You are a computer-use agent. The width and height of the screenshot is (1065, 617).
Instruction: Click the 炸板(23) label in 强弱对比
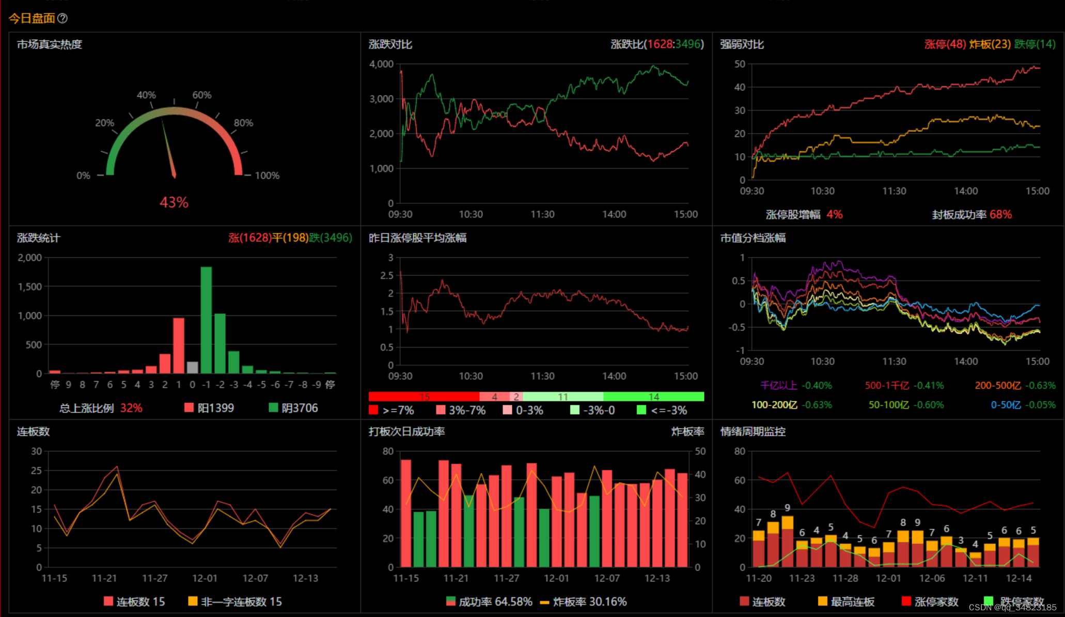990,44
